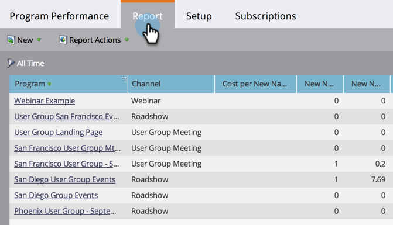Viewport: 393px width, 225px height.
Task: Select User Group Meeting in User Group Landing Page row
Action: tap(166, 132)
